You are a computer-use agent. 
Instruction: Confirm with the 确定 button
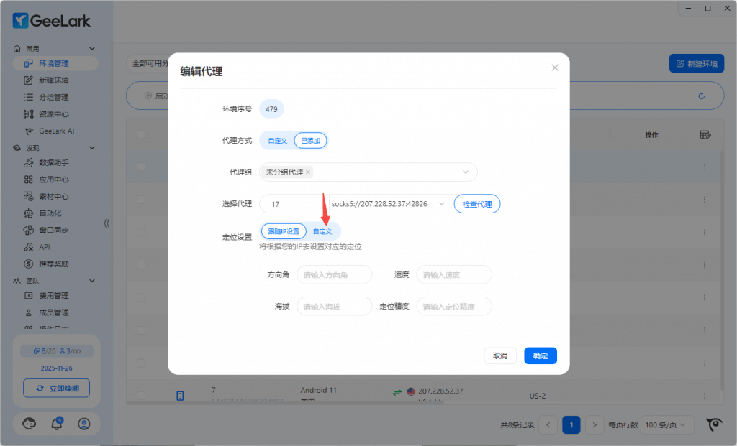point(540,356)
